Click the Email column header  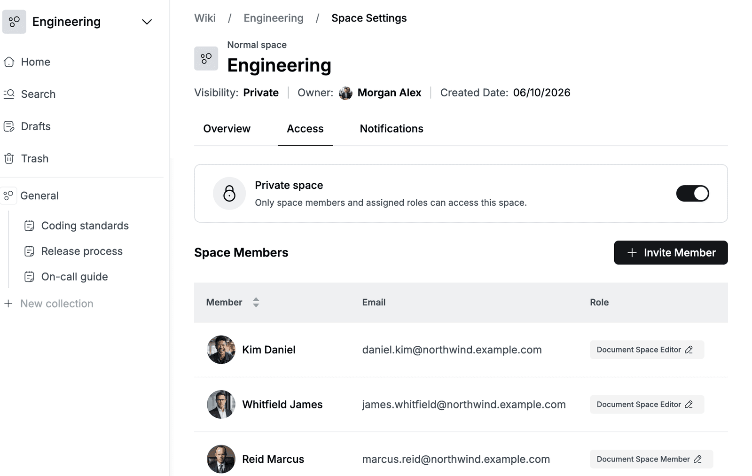point(374,303)
